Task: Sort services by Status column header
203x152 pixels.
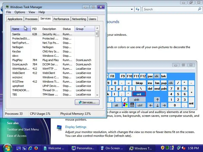Action: point(68,29)
